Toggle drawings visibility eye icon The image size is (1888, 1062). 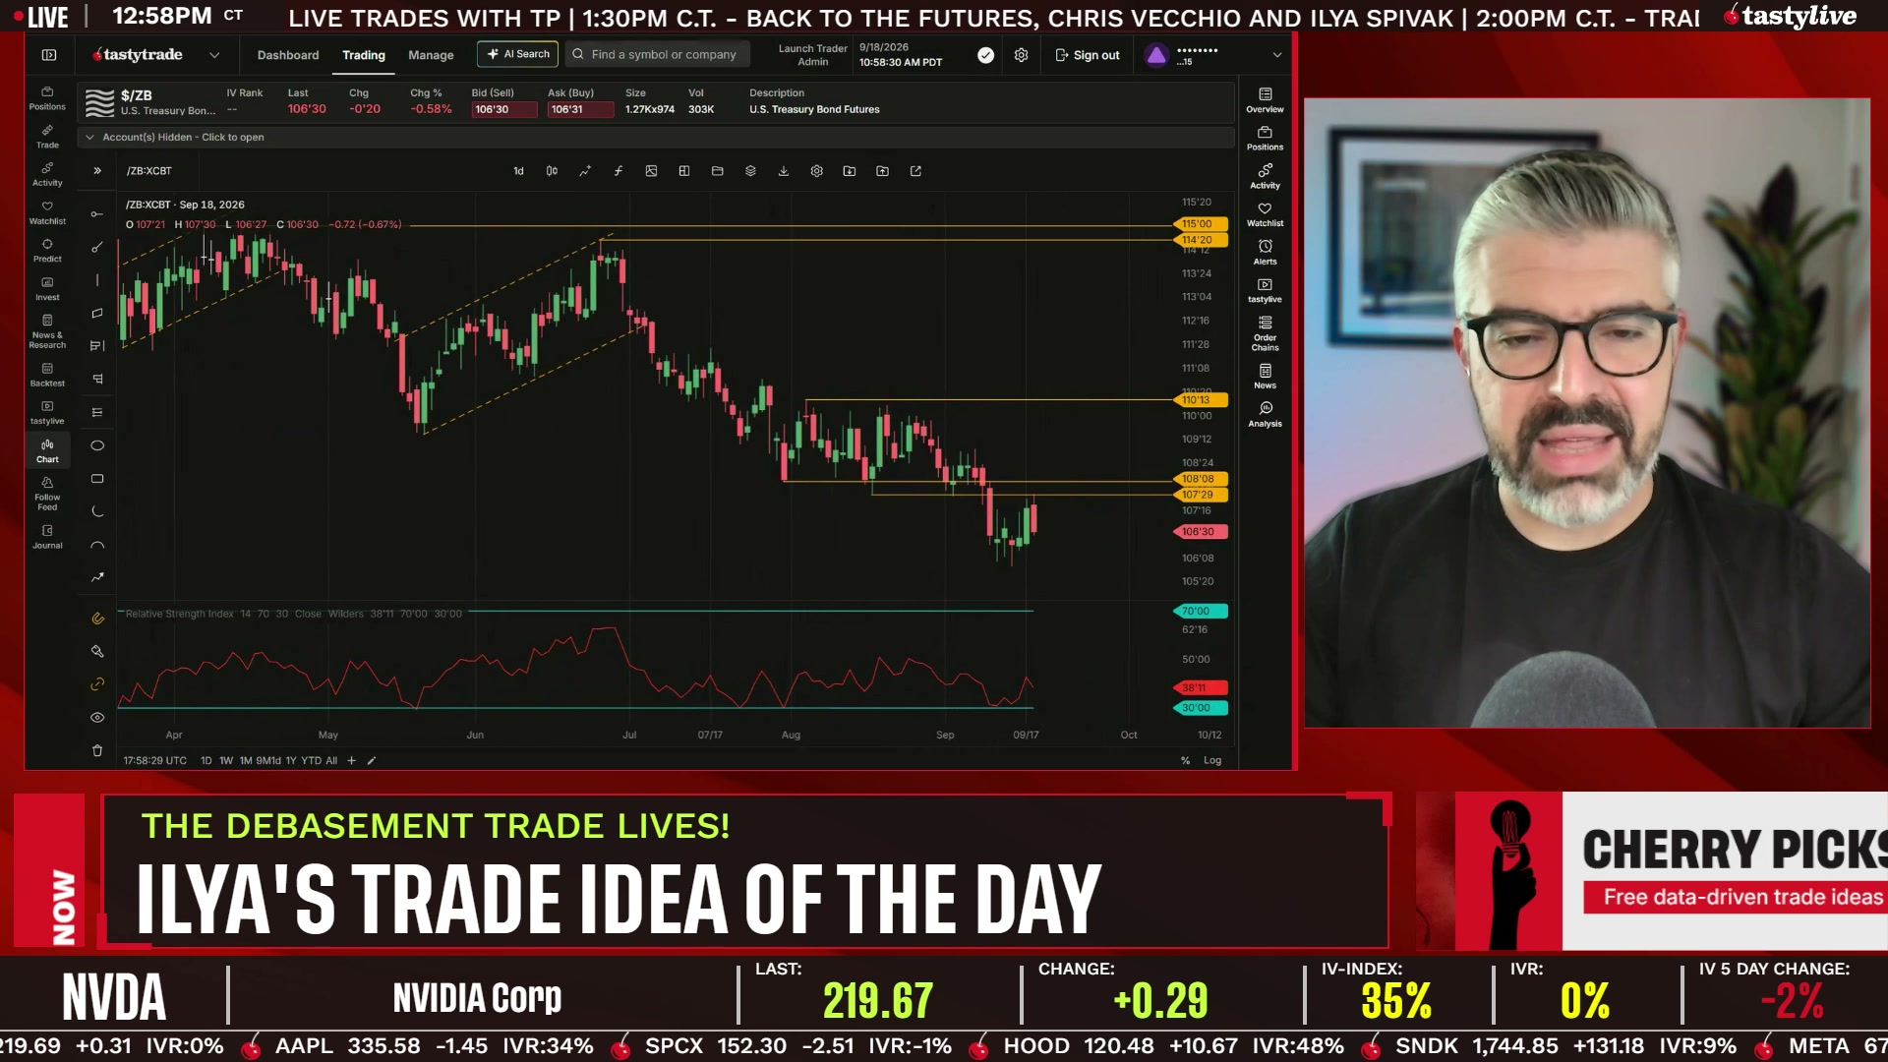[97, 718]
